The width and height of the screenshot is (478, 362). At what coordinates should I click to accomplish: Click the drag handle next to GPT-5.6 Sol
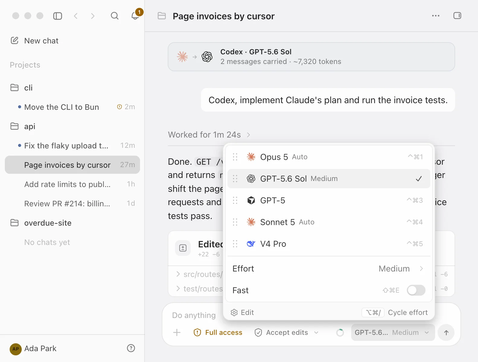tap(235, 179)
